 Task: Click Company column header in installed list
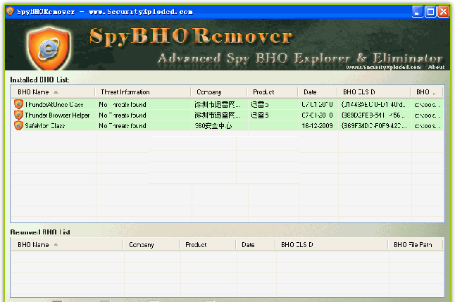pyautogui.click(x=209, y=92)
